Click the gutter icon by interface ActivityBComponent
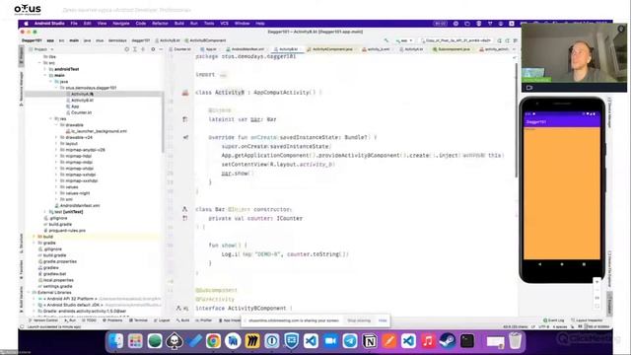This screenshot has width=631, height=355. 181,309
